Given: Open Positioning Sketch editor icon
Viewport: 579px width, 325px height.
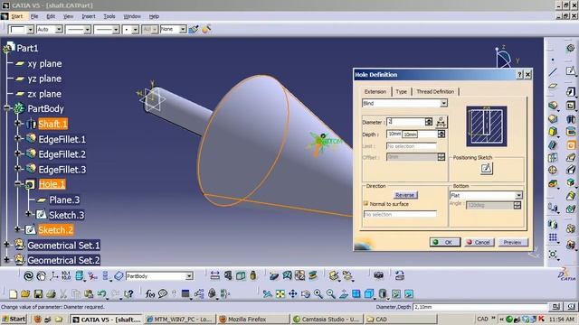Looking at the screenshot, I should point(487,169).
